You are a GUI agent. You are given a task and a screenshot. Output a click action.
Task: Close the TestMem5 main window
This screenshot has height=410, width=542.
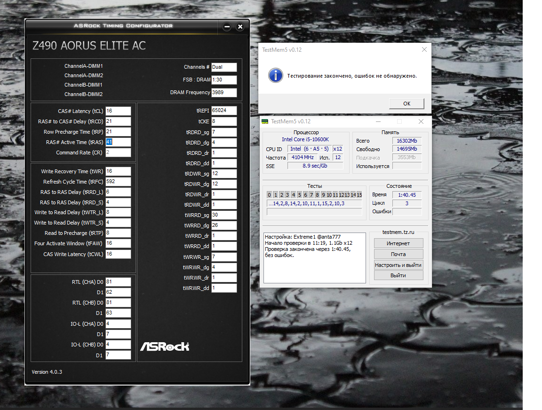[421, 121]
